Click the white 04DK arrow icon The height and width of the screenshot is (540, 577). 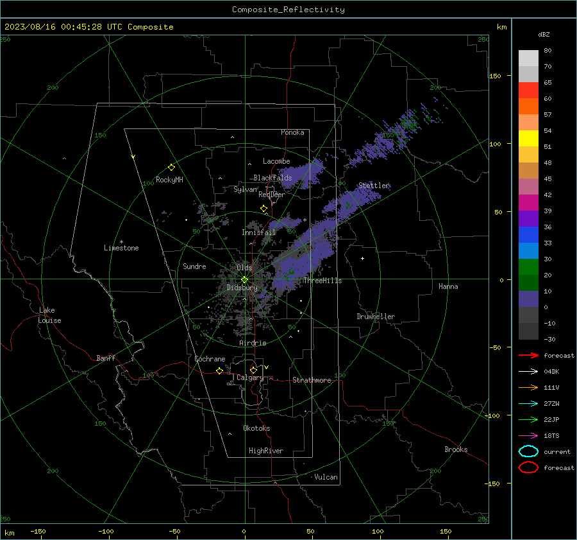coord(528,371)
